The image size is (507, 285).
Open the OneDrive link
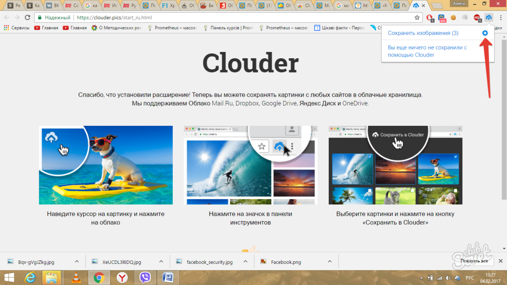[355, 103]
